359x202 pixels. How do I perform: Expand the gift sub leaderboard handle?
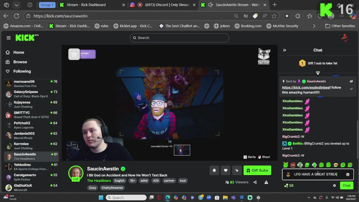(318, 73)
